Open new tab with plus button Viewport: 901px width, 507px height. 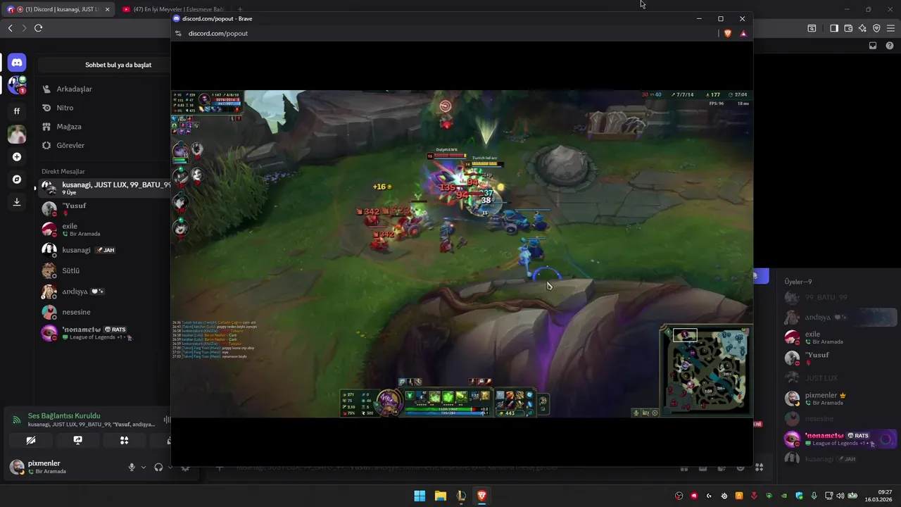[x=240, y=9]
